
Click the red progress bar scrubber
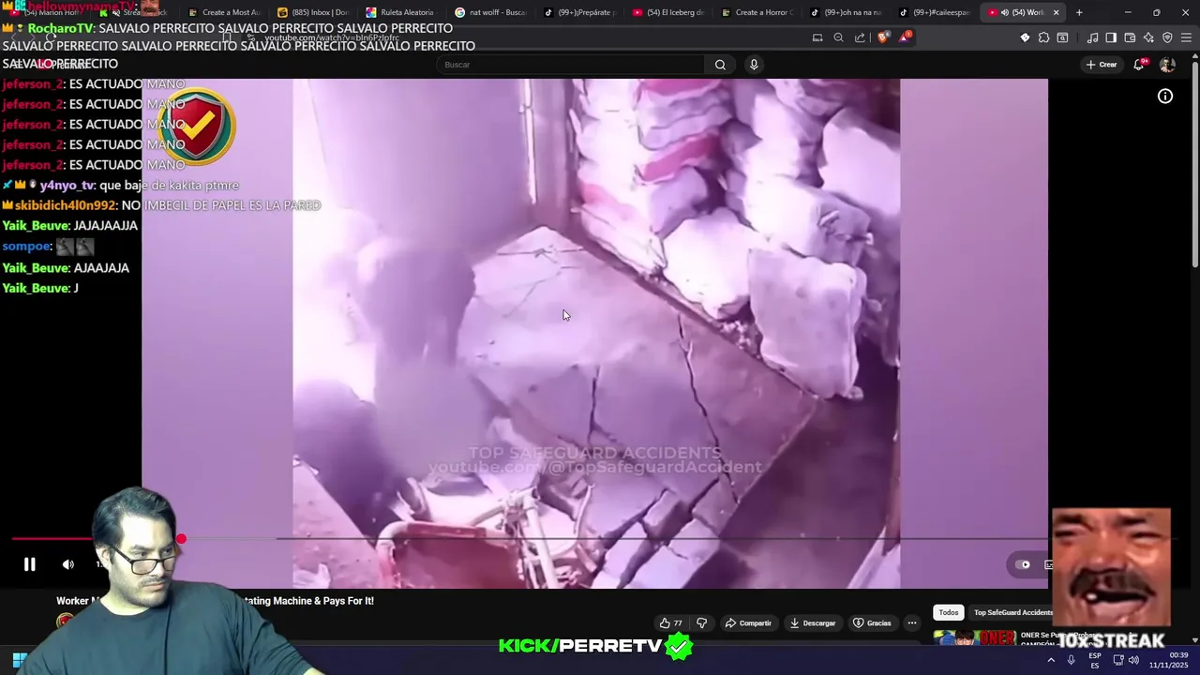coord(181,538)
